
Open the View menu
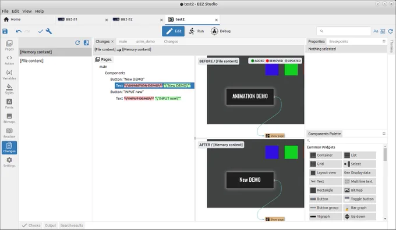27,11
